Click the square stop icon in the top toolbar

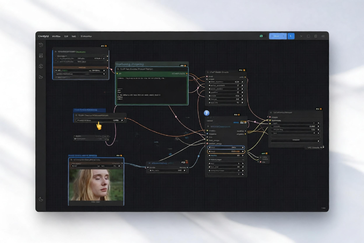pos(309,36)
